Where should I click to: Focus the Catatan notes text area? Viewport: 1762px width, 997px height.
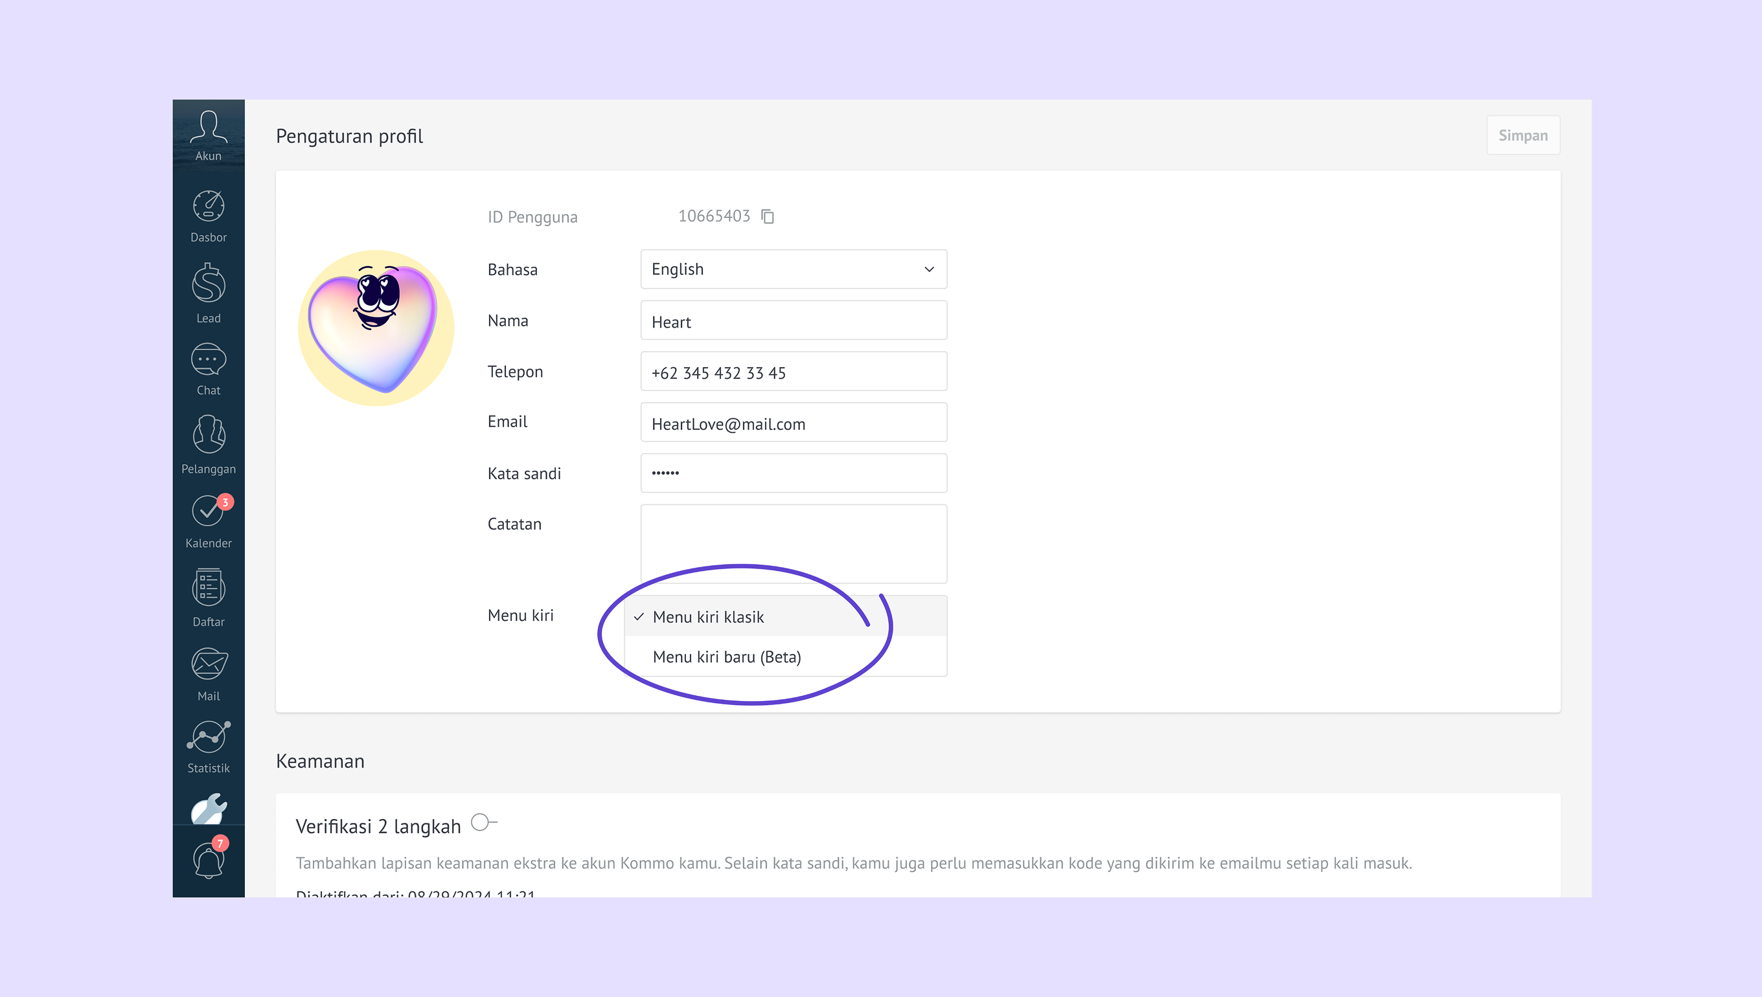[x=794, y=543]
